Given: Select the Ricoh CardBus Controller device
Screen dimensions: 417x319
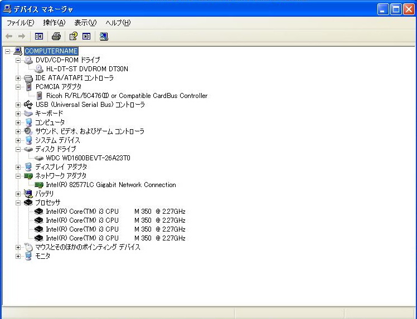Looking at the screenshot, I should [x=127, y=96].
